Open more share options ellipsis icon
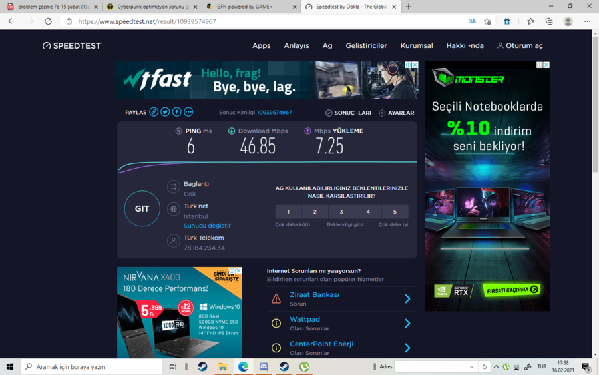Screen dimensions: 599x375 [188, 112]
